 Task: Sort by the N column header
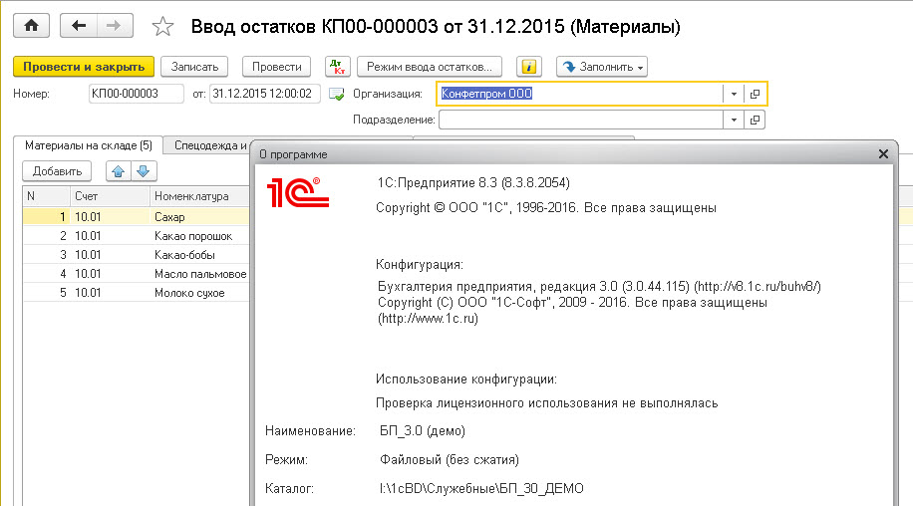46,196
